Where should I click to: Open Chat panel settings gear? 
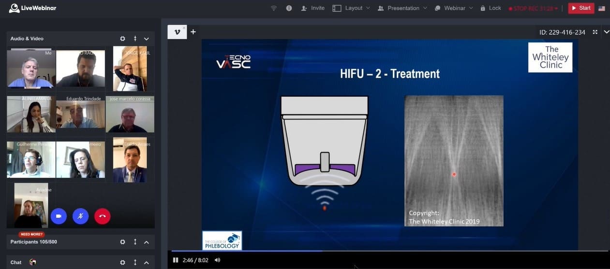122,263
